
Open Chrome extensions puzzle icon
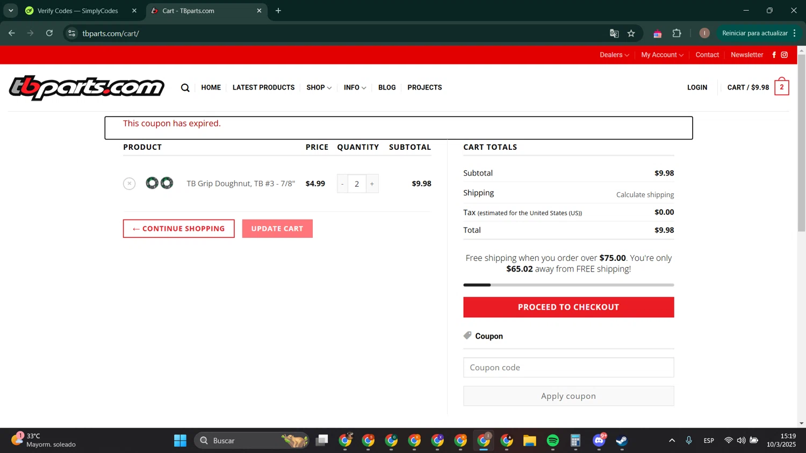(677, 33)
